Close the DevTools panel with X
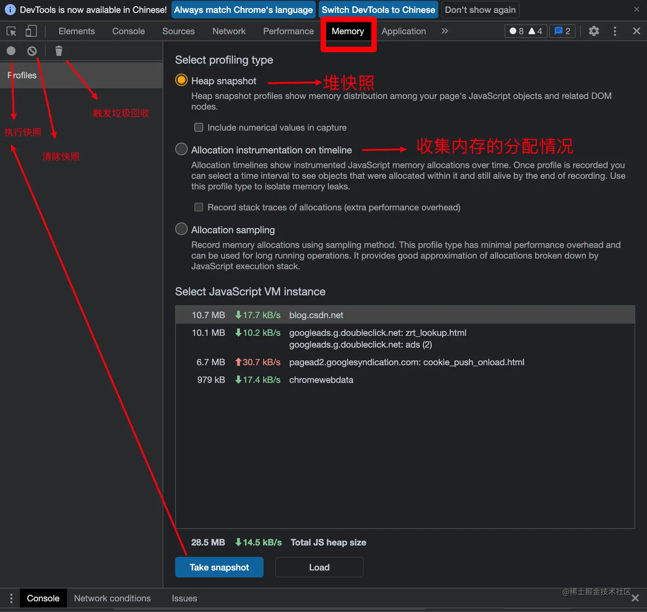 (636, 31)
